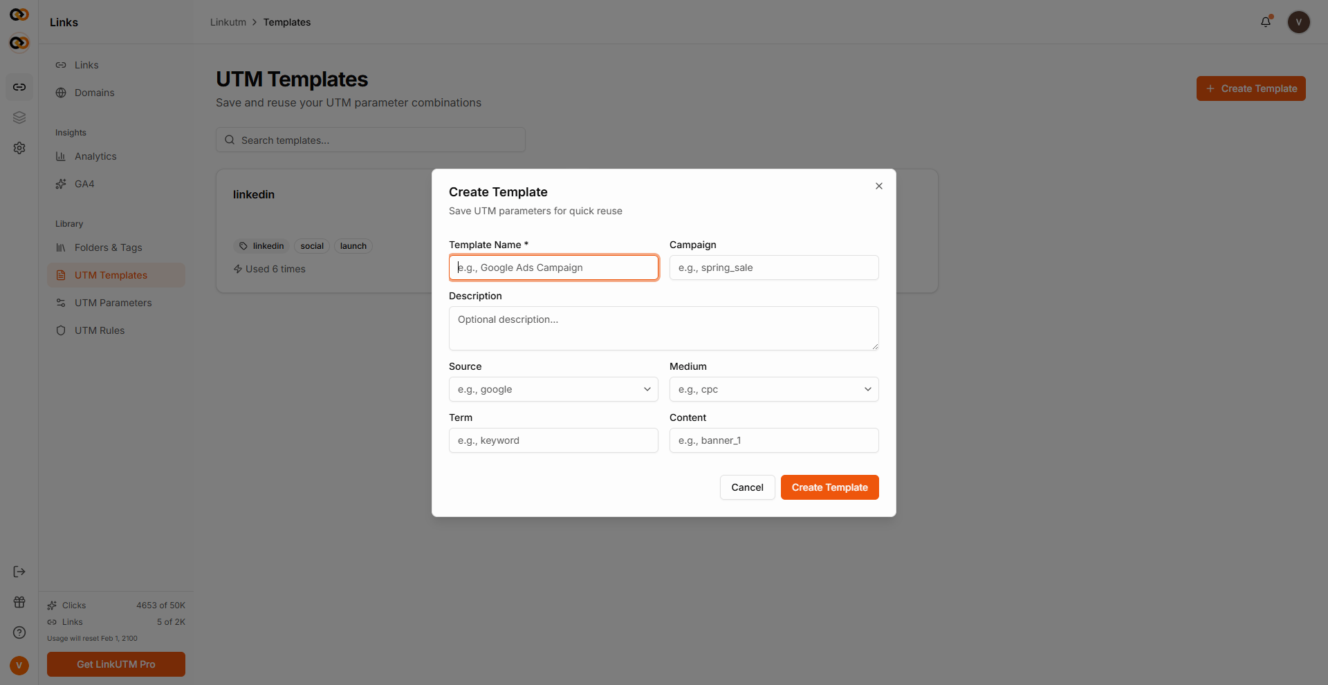Viewport: 1328px width, 685px height.
Task: Click the Templates breadcrumb
Action: point(287,22)
